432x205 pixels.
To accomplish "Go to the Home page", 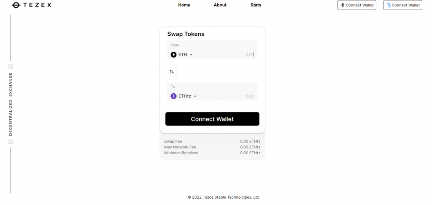I will pos(184,5).
